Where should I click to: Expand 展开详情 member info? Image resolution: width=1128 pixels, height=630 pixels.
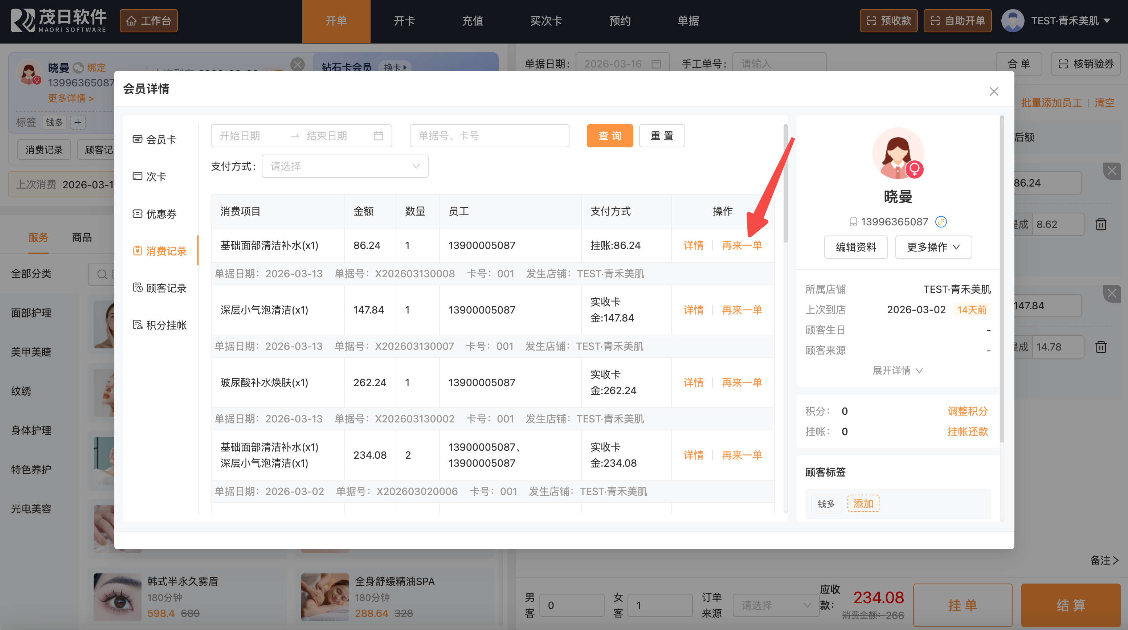click(x=897, y=371)
